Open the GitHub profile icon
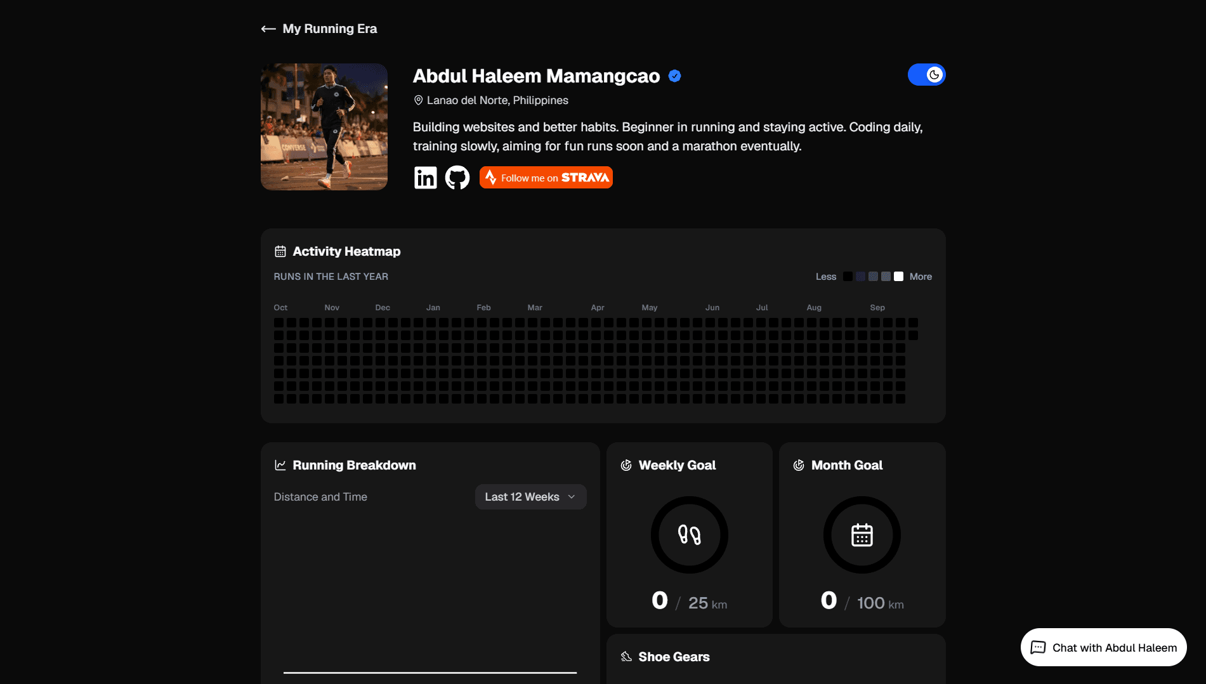 pyautogui.click(x=457, y=178)
